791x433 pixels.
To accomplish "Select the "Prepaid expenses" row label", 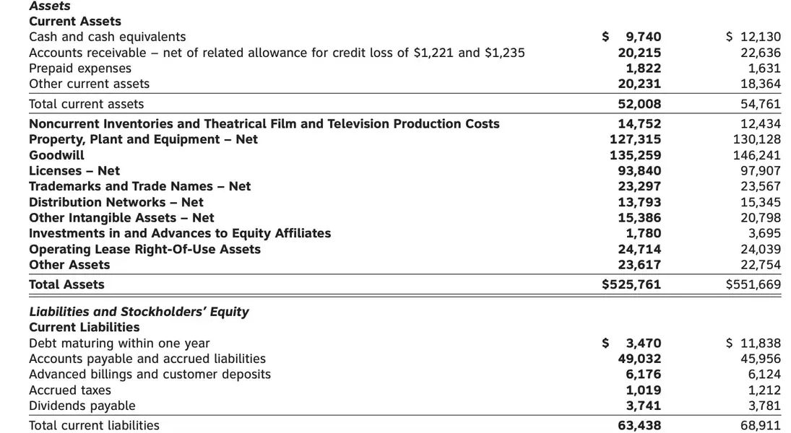I will click(80, 69).
